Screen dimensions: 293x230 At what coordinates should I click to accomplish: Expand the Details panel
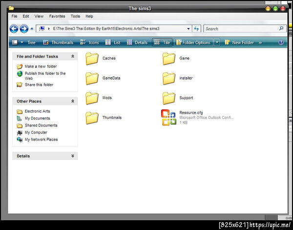73,156
